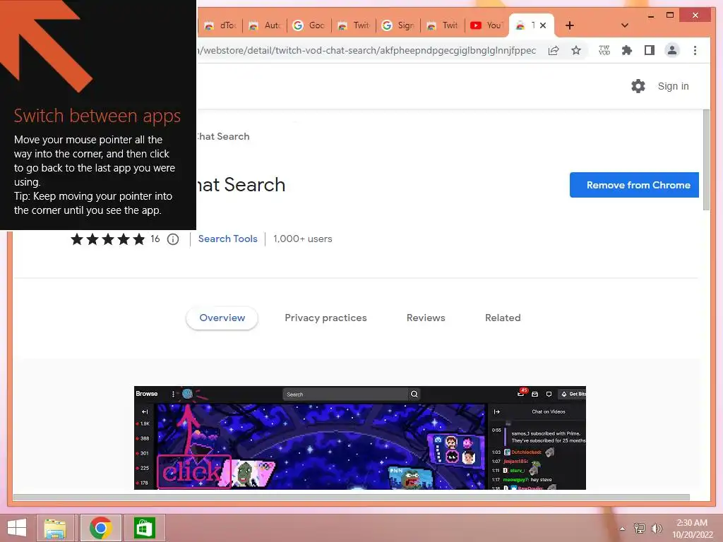Open the Extensions puzzle piece menu
This screenshot has width=723, height=542.
point(627,50)
